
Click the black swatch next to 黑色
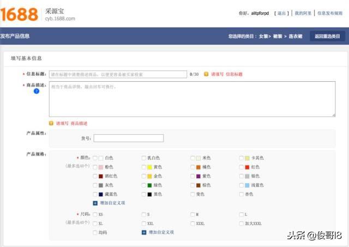[150, 194]
